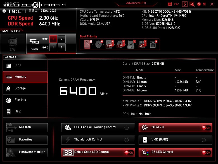Click the CPU Speed 2.00 GHz value
The image size is (218, 164).
[x=48, y=18]
